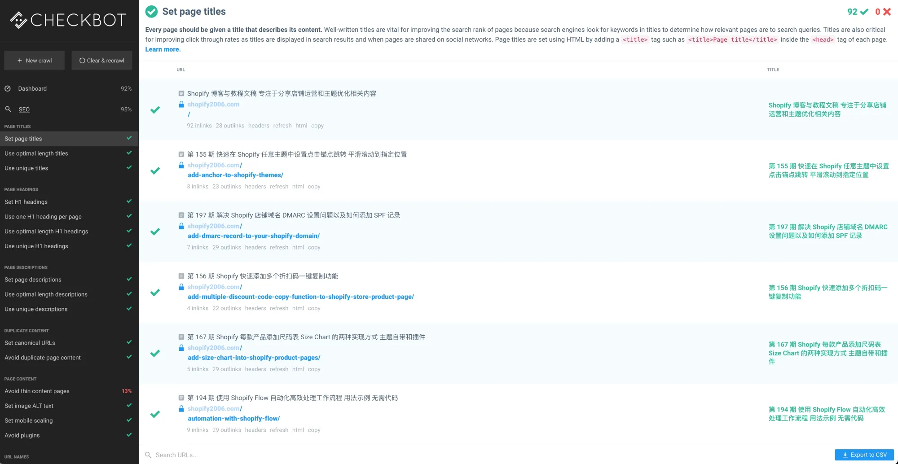Click the magnifier icon in the search bar
The image size is (898, 464).
pos(149,455)
